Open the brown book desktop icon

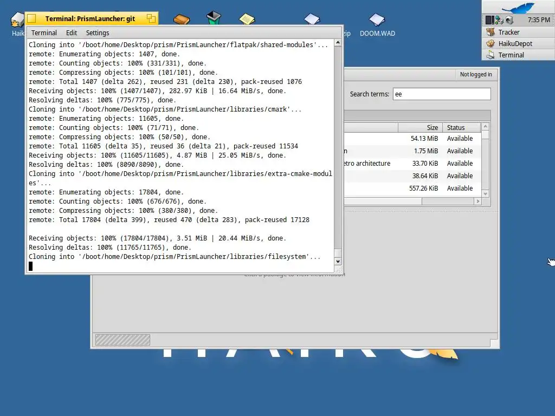(x=182, y=19)
